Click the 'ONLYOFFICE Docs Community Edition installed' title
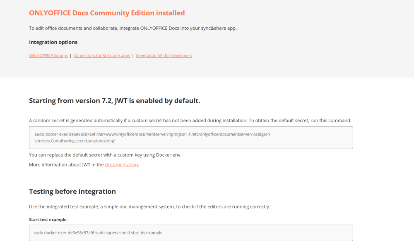This screenshot has width=414, height=249. point(107,13)
